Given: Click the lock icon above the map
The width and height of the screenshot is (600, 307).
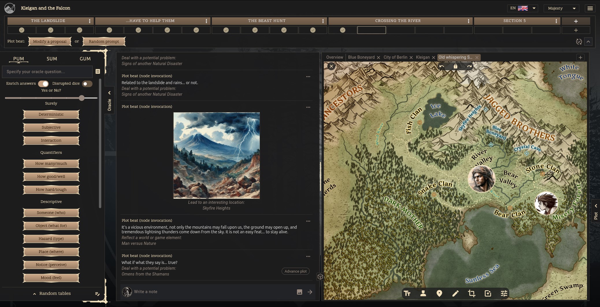Looking at the screenshot, I should (x=456, y=66).
